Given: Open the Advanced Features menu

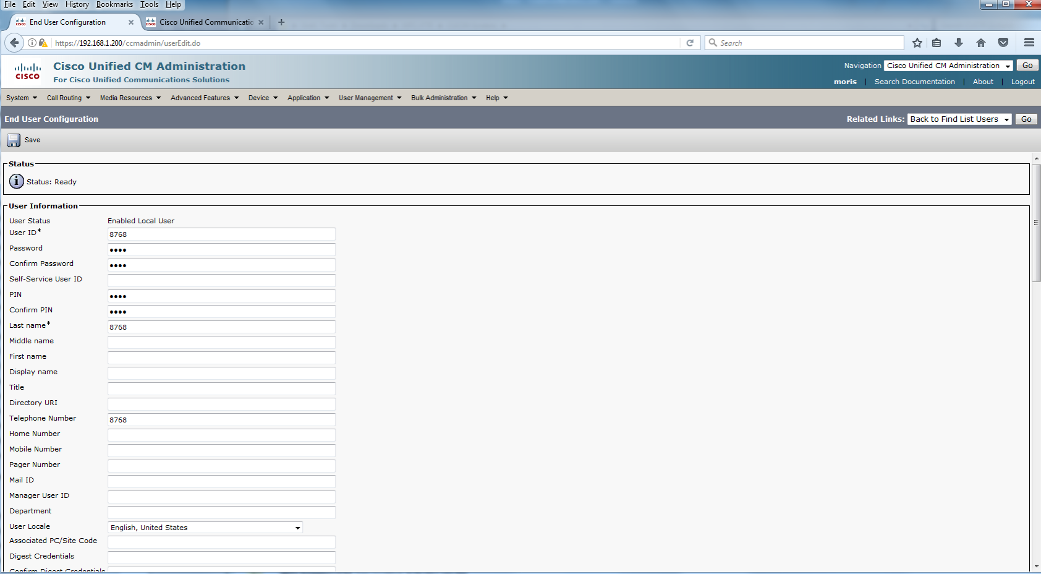Looking at the screenshot, I should coord(205,98).
